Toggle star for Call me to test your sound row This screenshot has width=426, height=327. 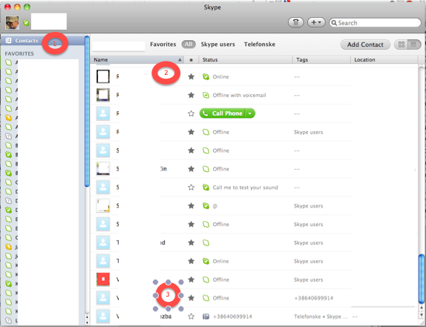[191, 188]
